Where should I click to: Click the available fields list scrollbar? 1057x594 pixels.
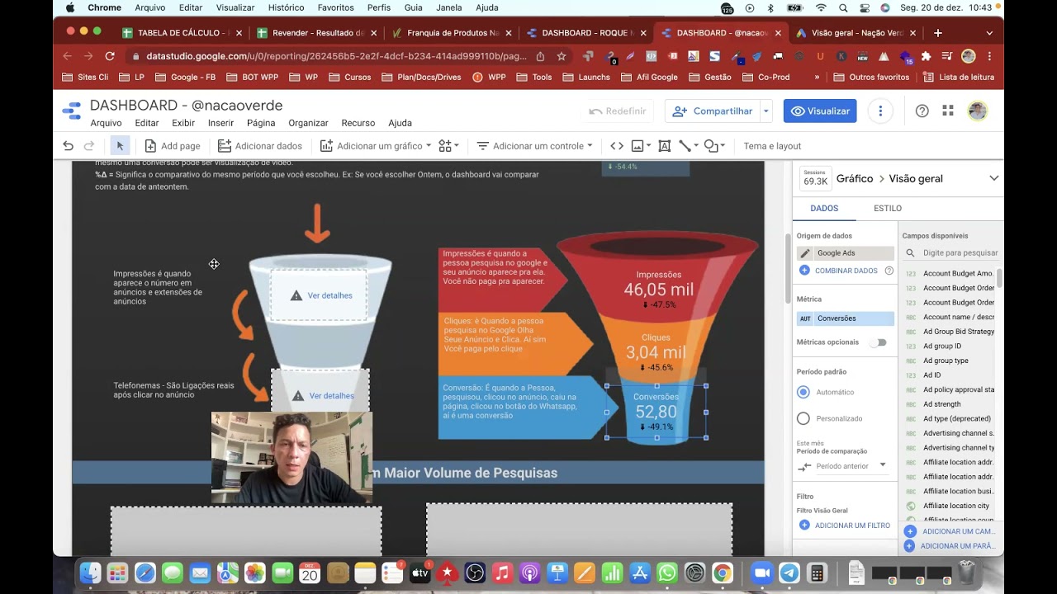(x=999, y=278)
